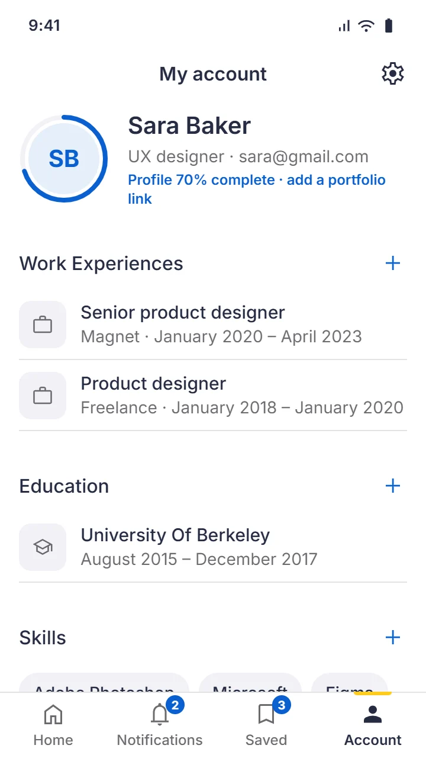Viewport: 426px width, 758px height.
Task: Add a new education entry
Action: click(393, 486)
